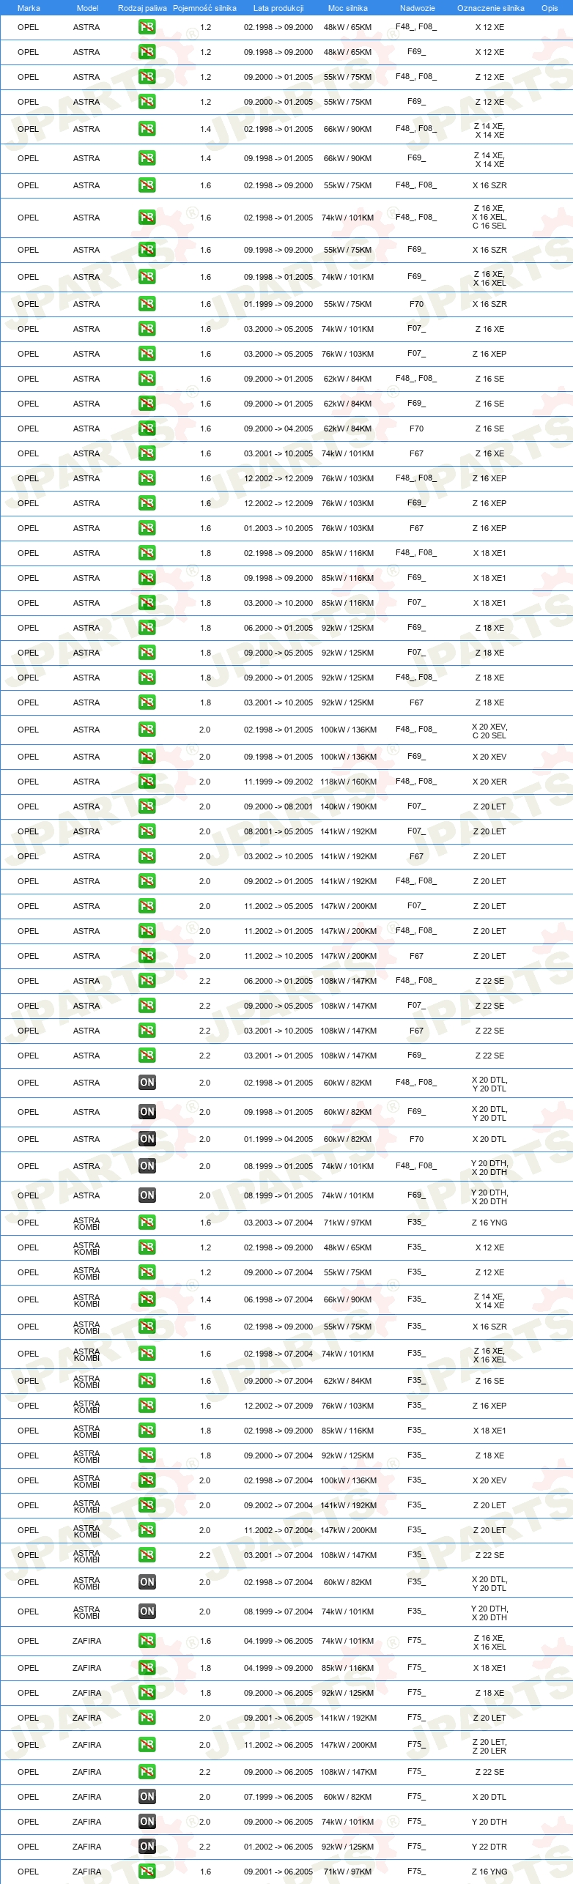Click petrol icon in Astra C 16 SEL row
This screenshot has height=1884, width=573.
(x=147, y=218)
